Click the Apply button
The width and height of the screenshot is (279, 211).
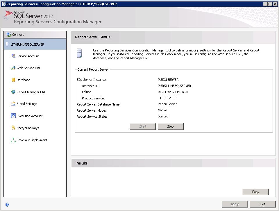pos(235,204)
